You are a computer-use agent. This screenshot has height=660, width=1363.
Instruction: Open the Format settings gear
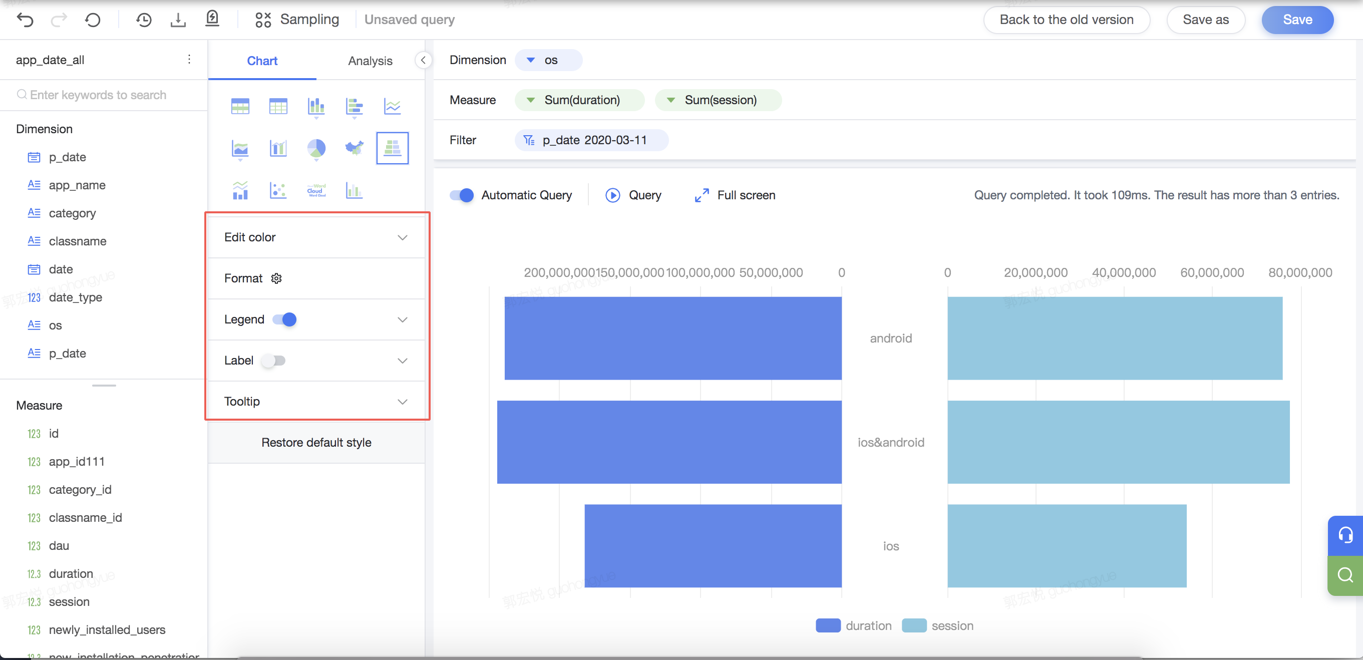coord(277,278)
